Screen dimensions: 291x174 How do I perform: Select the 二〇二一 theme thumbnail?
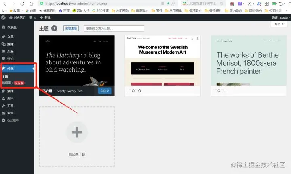(x=249, y=61)
